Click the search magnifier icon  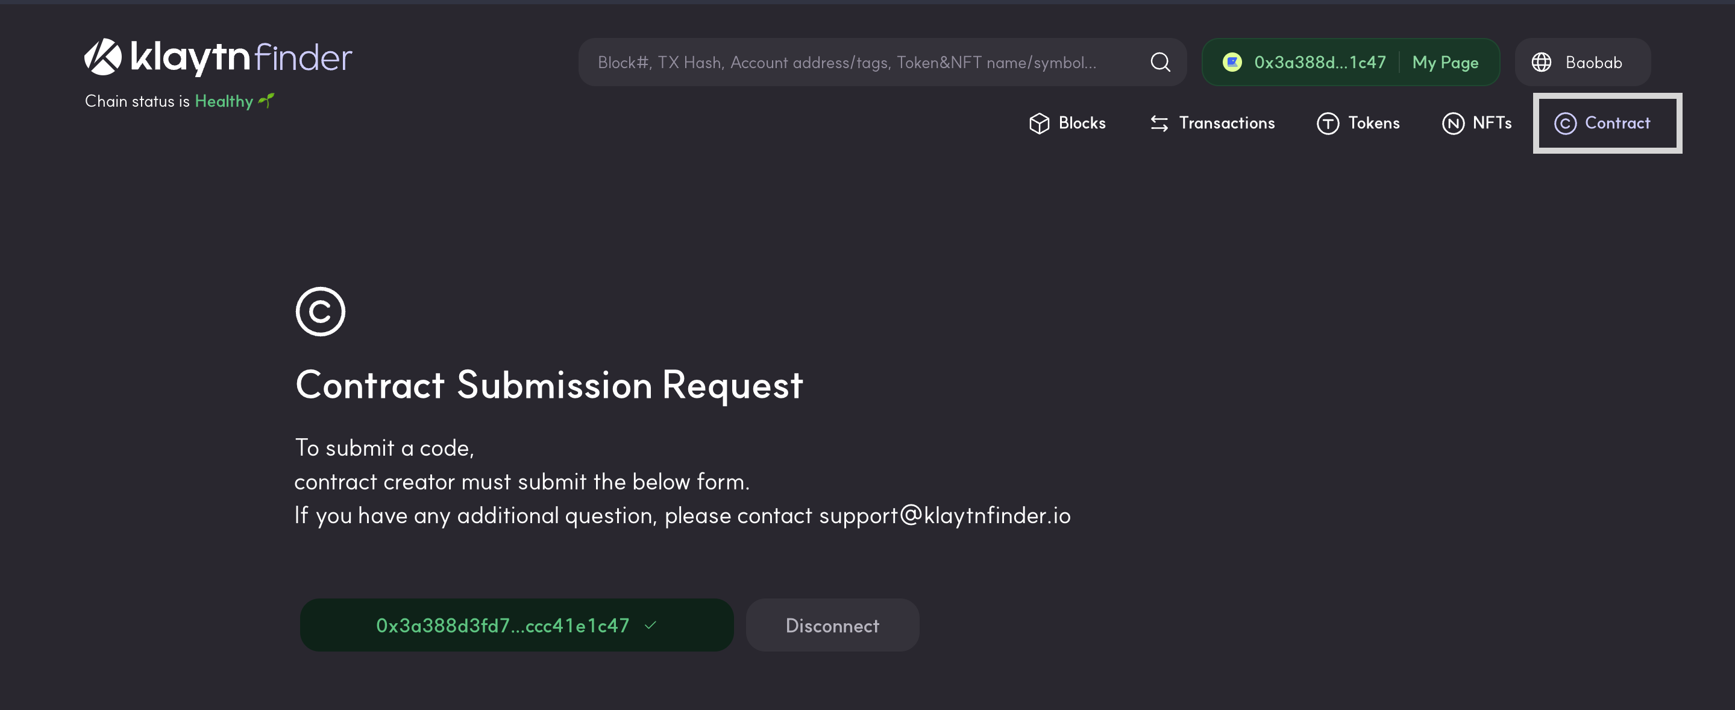(1160, 62)
